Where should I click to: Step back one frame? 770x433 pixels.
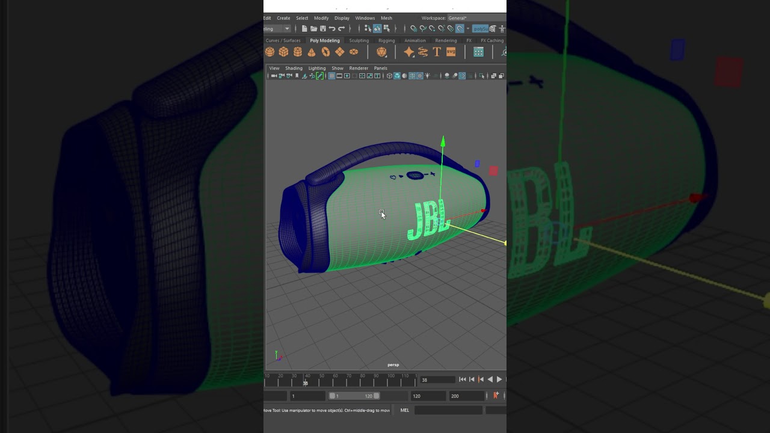pyautogui.click(x=472, y=379)
